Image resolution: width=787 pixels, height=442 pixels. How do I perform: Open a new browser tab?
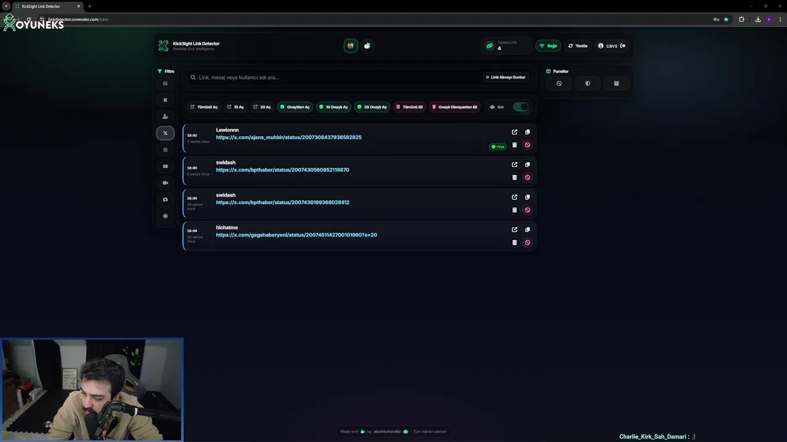tap(90, 6)
